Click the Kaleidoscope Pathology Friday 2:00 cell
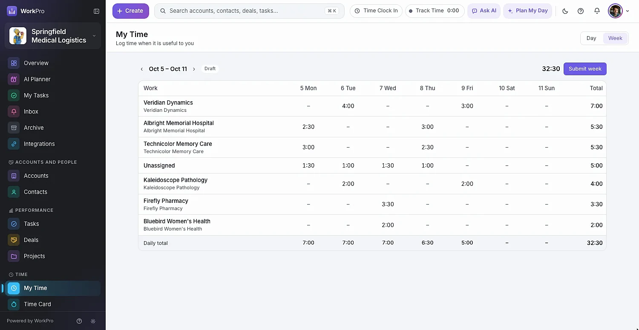 (467, 184)
